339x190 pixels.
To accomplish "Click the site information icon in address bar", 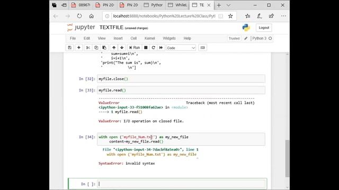I will pos(107,16).
